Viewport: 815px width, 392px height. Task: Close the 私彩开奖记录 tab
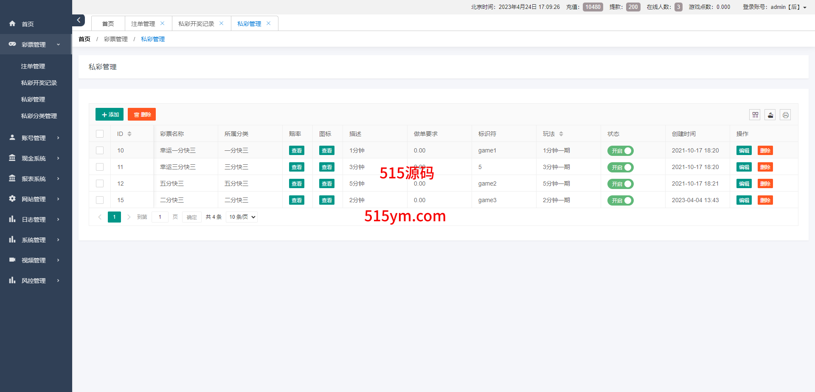pos(221,23)
